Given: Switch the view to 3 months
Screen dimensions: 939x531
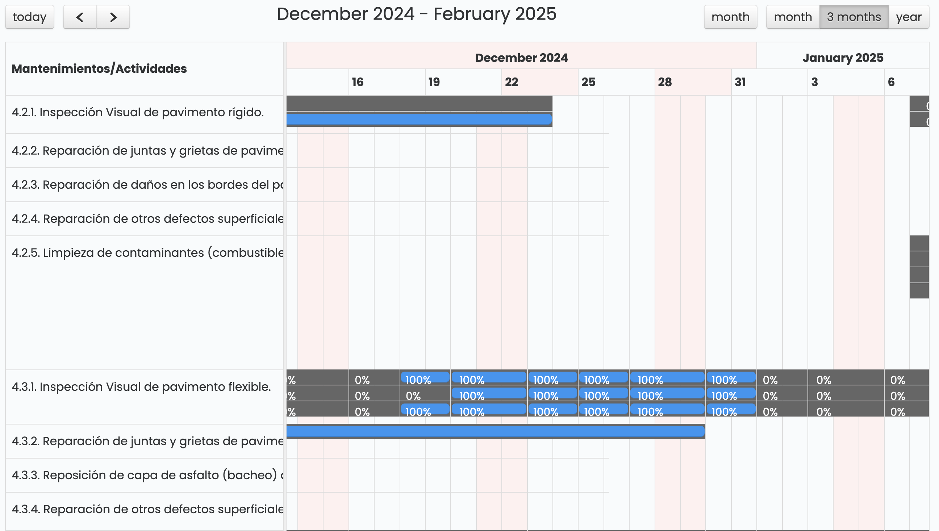Looking at the screenshot, I should click(853, 17).
